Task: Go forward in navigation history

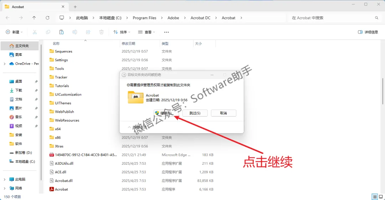Action: (21, 18)
